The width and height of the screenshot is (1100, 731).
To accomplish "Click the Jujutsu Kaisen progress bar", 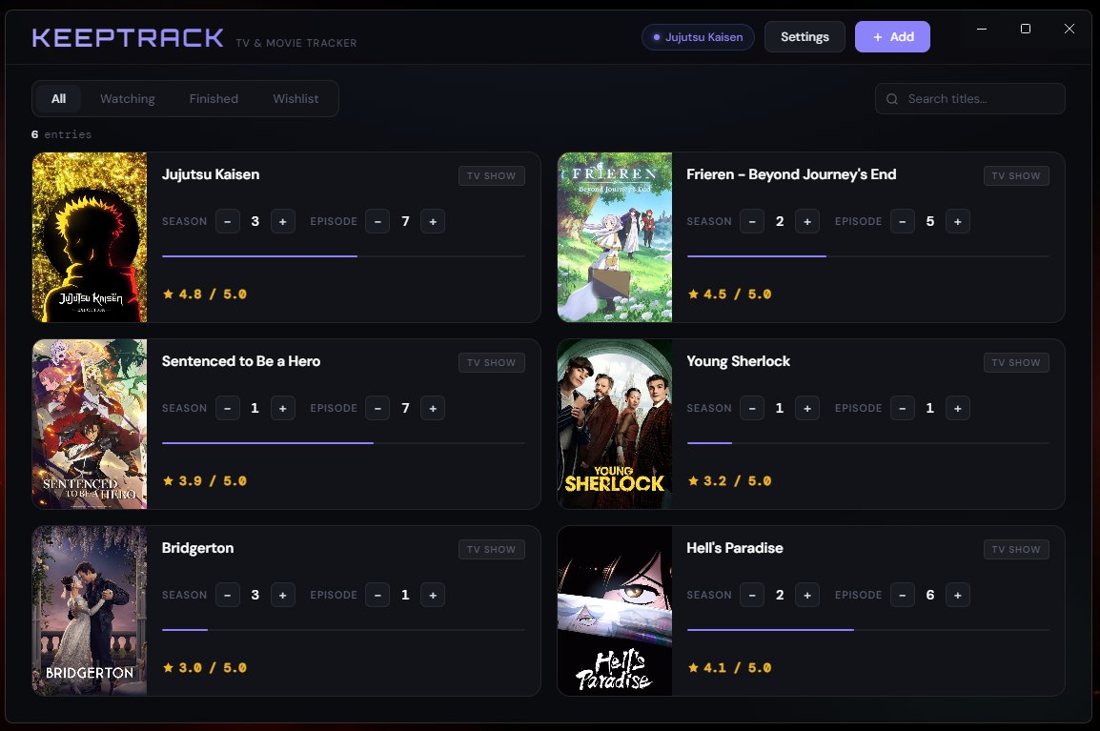I will point(343,256).
